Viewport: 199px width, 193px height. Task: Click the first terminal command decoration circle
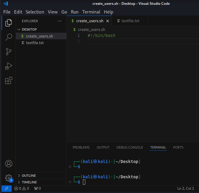(x=70, y=167)
